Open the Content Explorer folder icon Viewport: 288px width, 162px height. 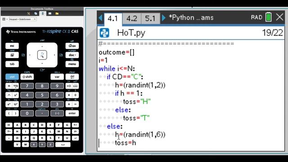pos(57,13)
